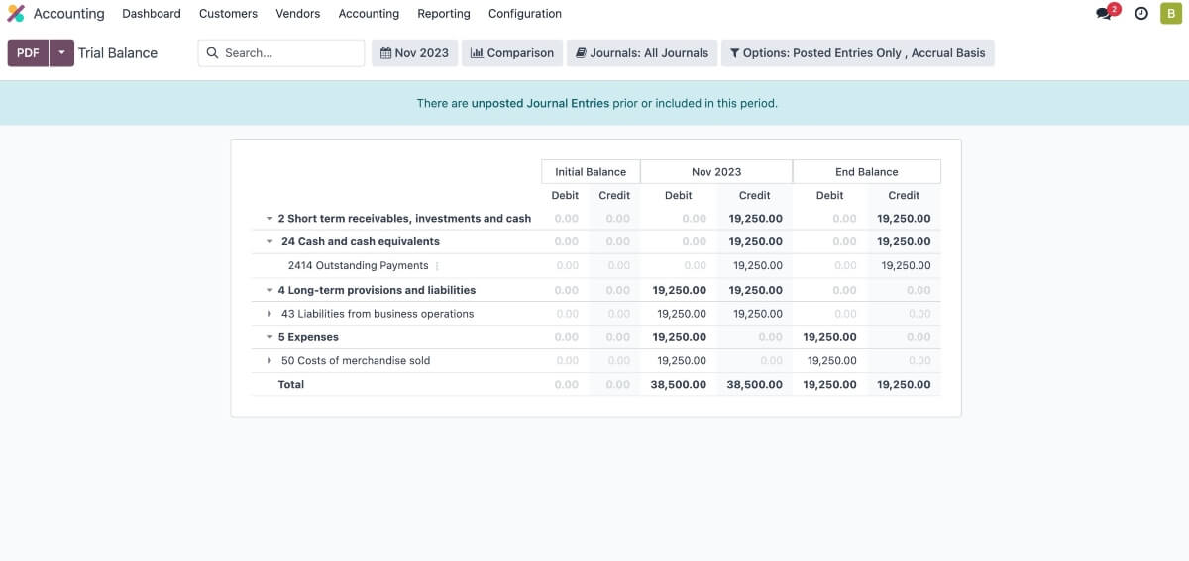Open the Dashboard menu

152,14
